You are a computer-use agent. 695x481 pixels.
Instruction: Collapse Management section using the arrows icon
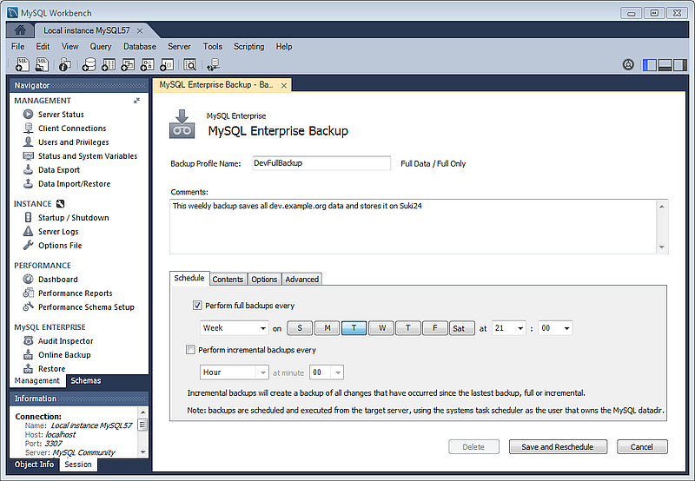pos(136,101)
